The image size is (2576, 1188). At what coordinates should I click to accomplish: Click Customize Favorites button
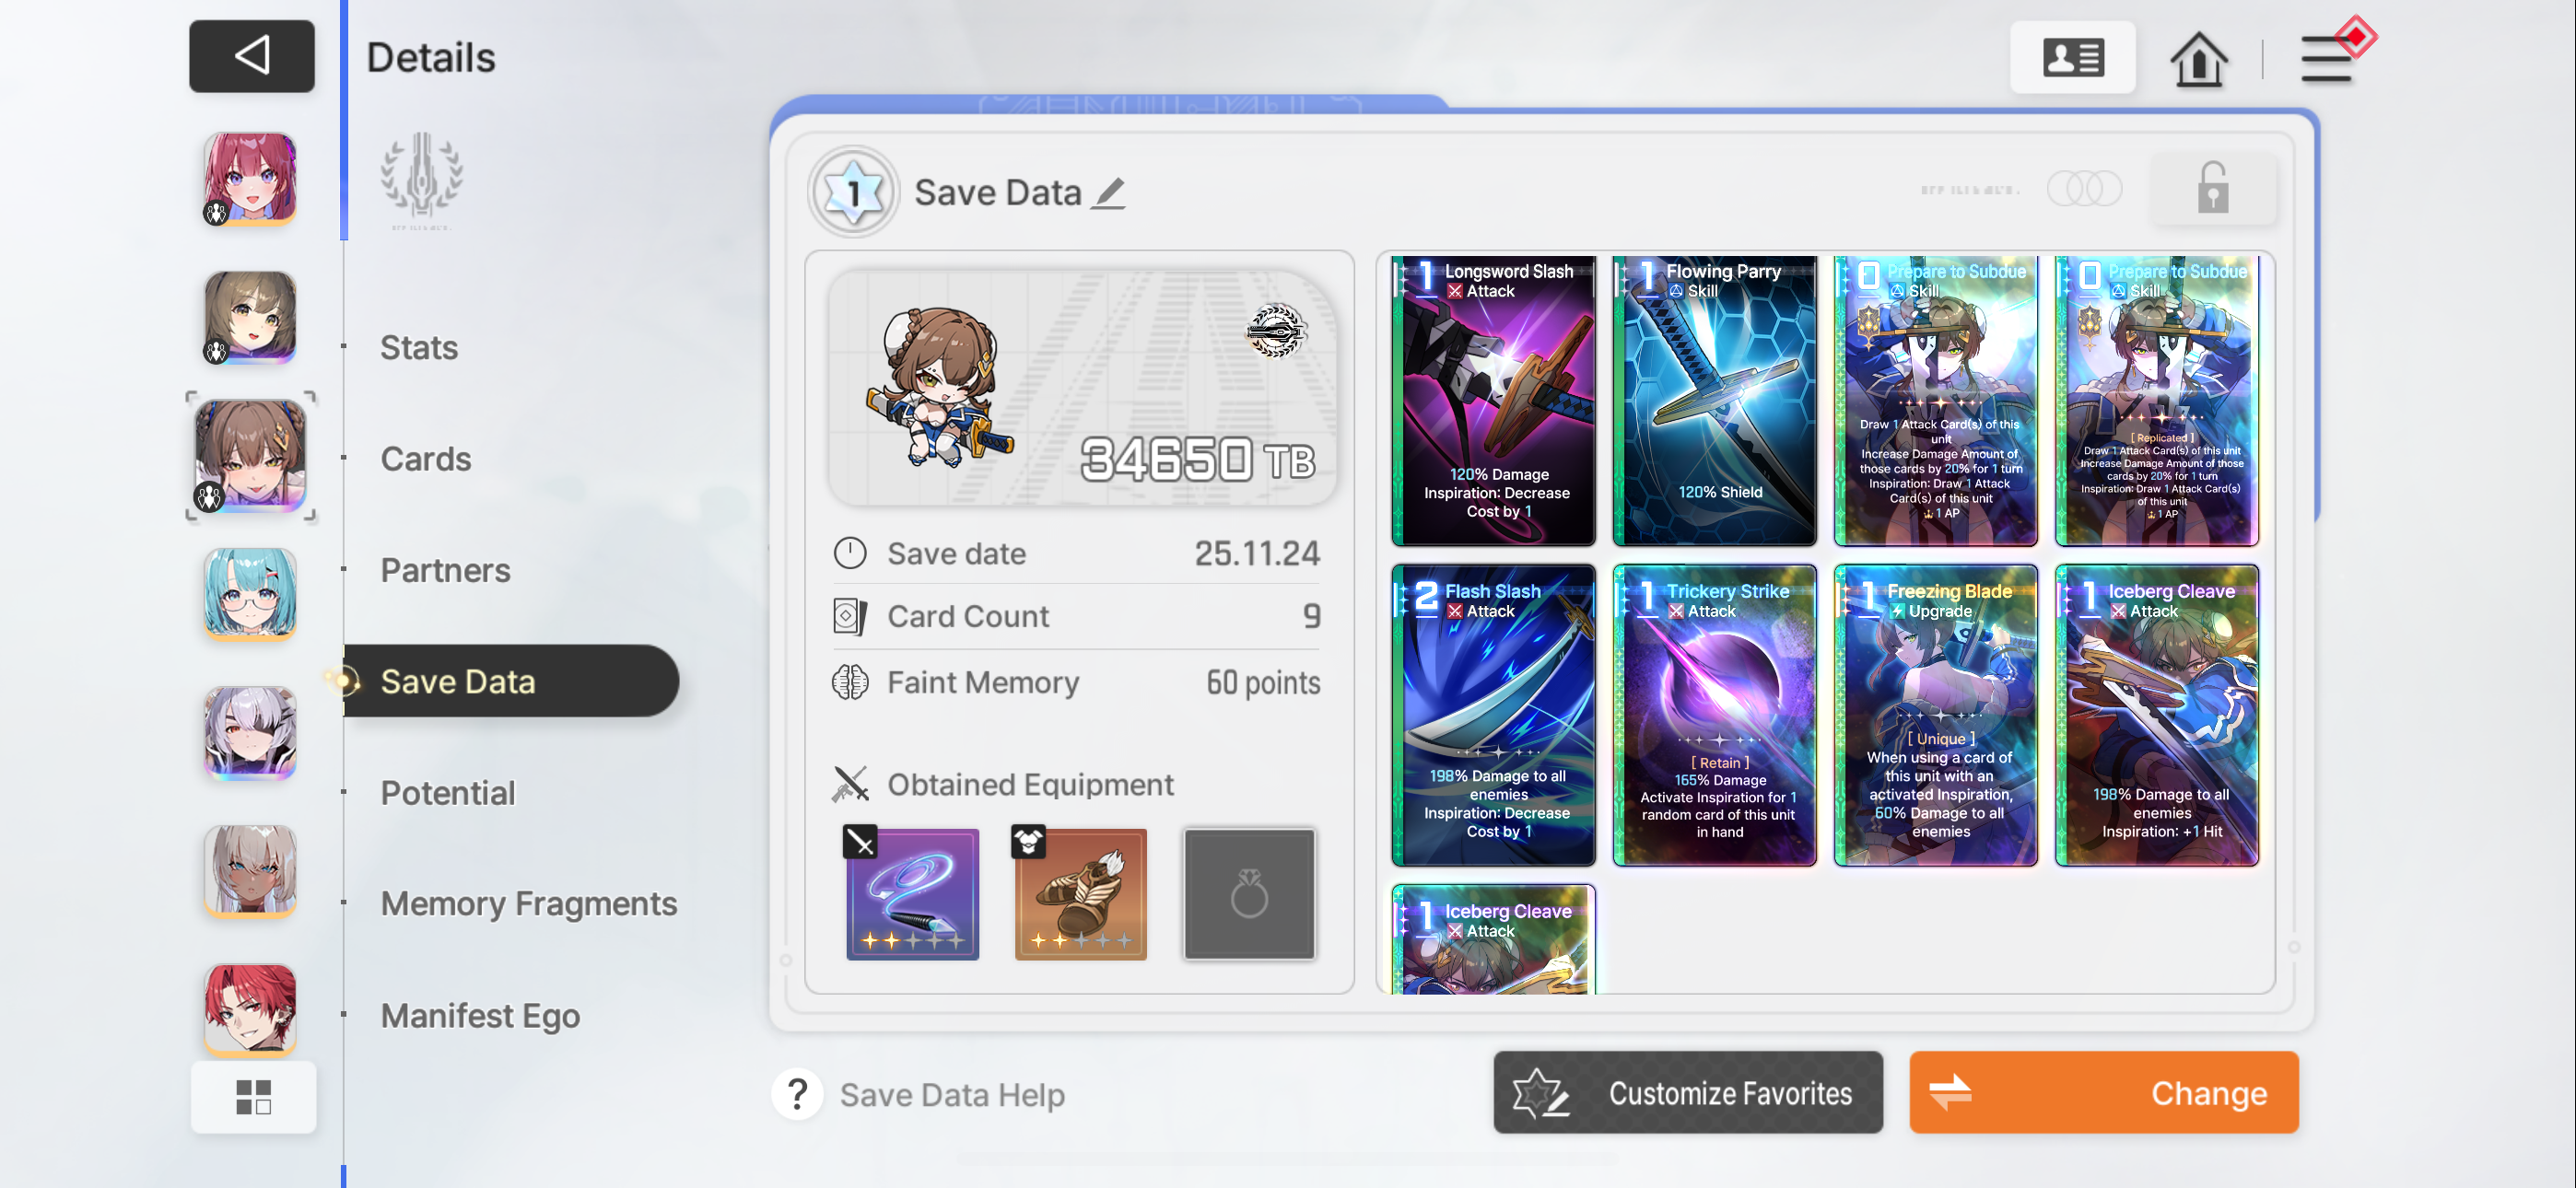pyautogui.click(x=1687, y=1092)
